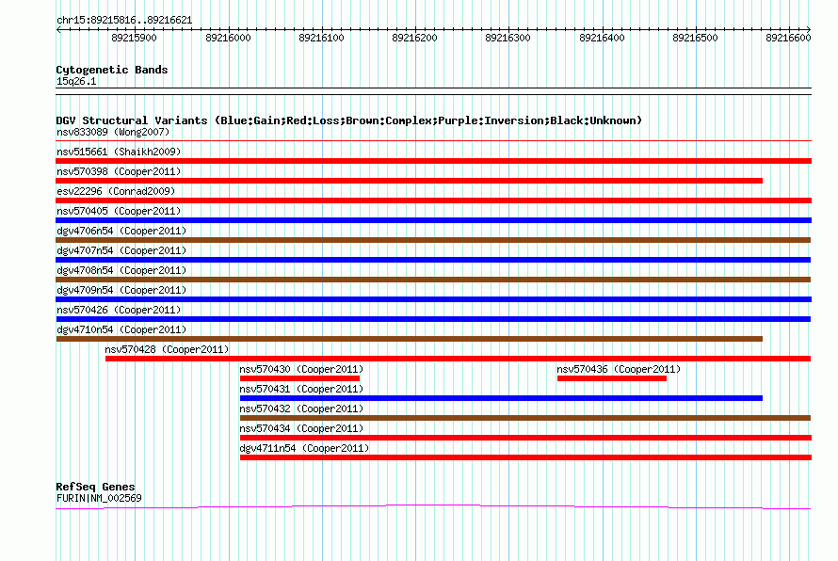Open variant dgv4708n54 (Cooper2011) label
This screenshot has width=838, height=561.
(x=121, y=270)
